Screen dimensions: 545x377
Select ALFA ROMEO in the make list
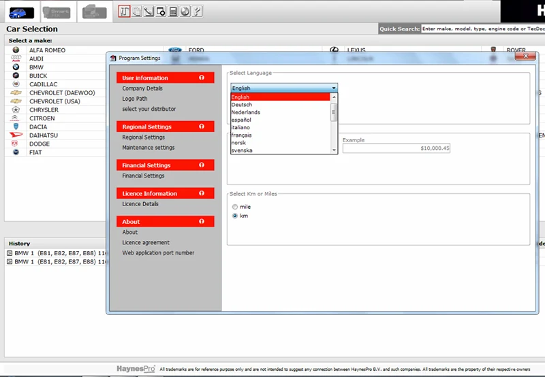(x=47, y=50)
